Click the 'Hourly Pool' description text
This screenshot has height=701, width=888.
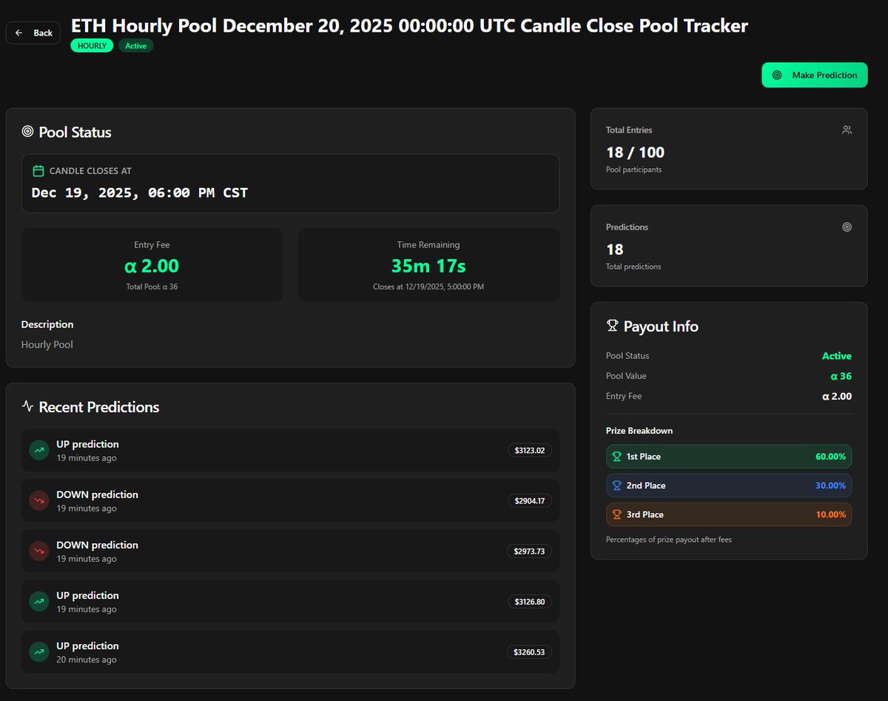(x=47, y=344)
